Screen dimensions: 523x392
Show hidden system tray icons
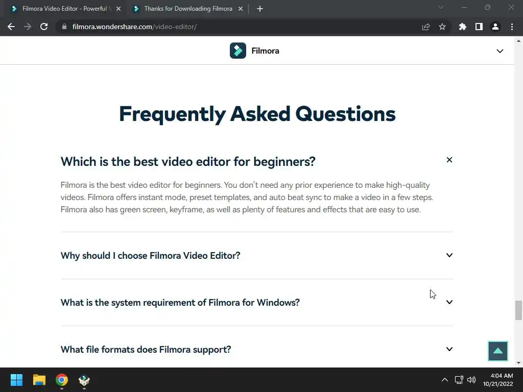(445, 380)
